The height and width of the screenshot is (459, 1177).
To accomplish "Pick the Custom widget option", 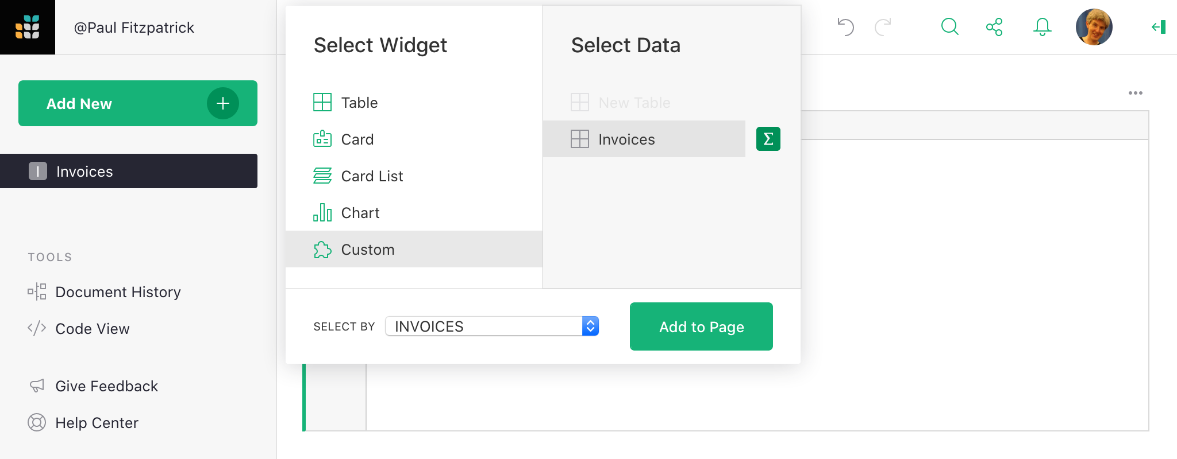I will [367, 250].
